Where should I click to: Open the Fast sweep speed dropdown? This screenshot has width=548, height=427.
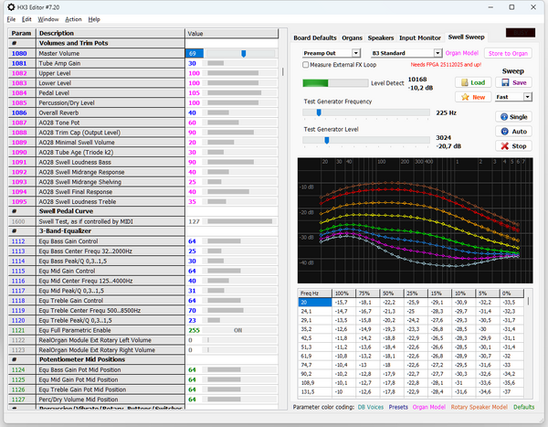pyautogui.click(x=512, y=96)
